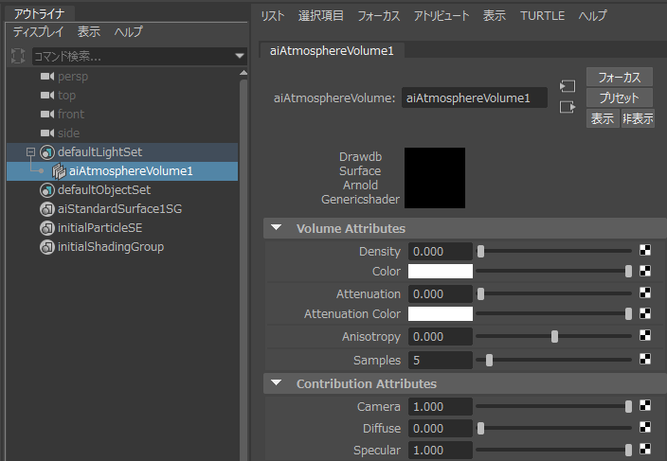Click the input connection icon next to node name

tap(568, 86)
